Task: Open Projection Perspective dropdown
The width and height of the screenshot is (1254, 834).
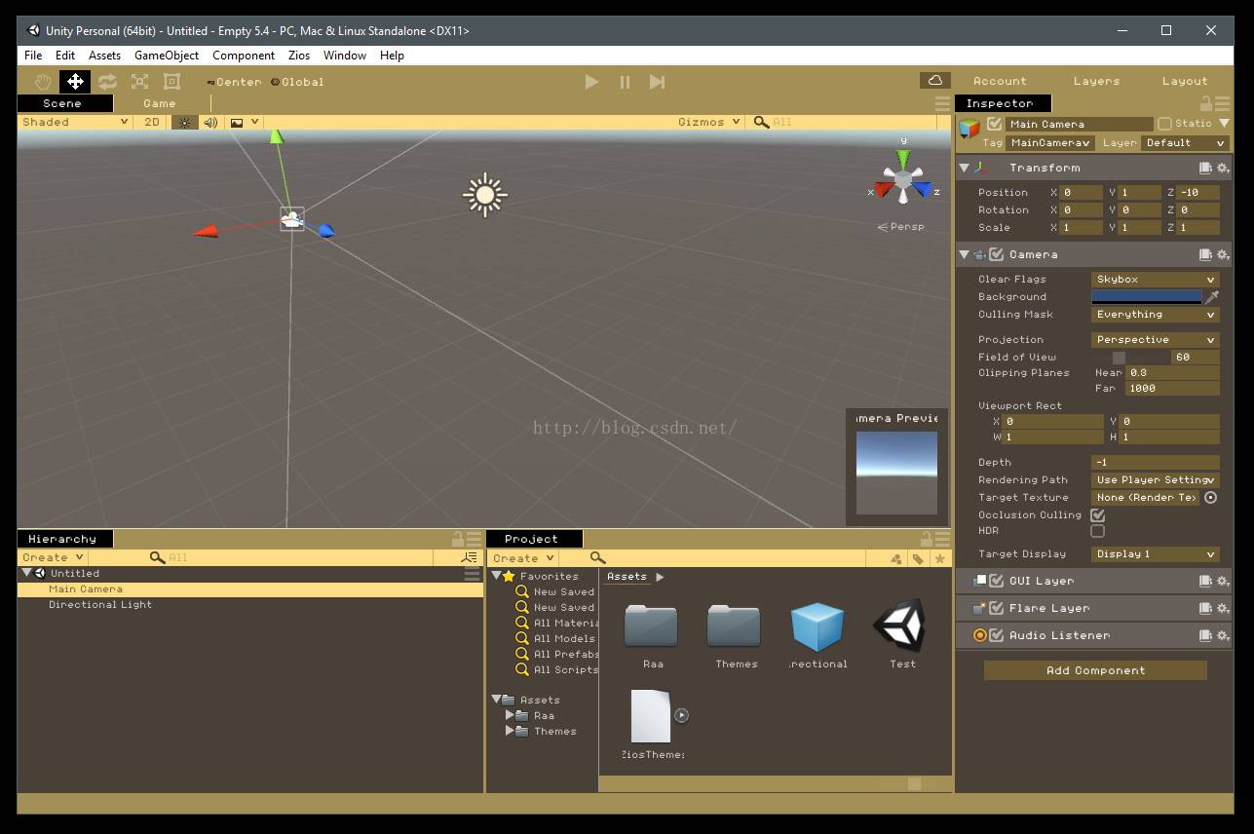Action: pos(1156,340)
